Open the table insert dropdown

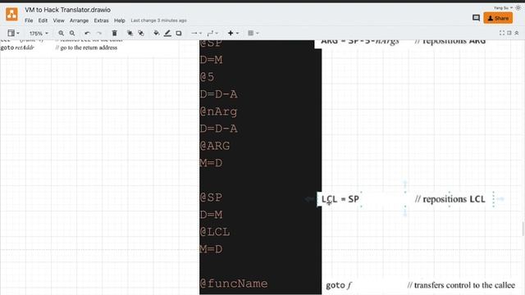253,33
